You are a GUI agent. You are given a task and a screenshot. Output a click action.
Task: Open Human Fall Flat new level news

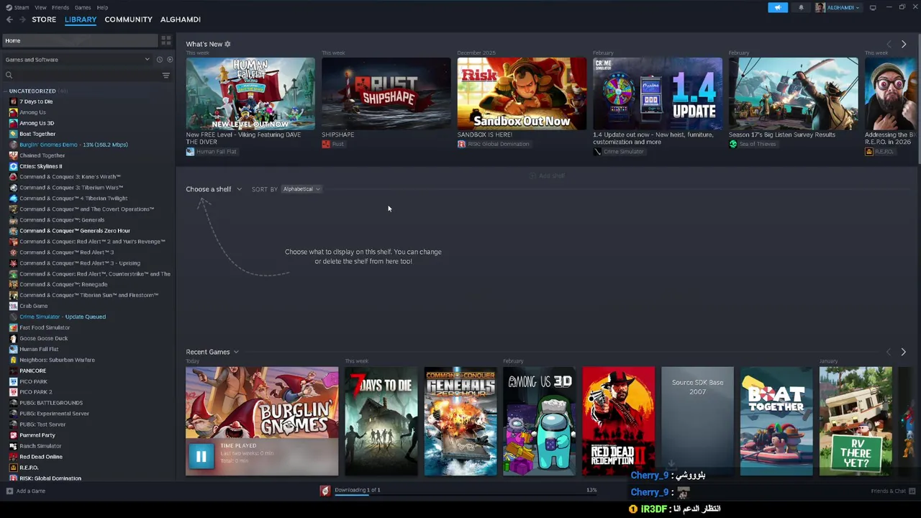tap(250, 94)
